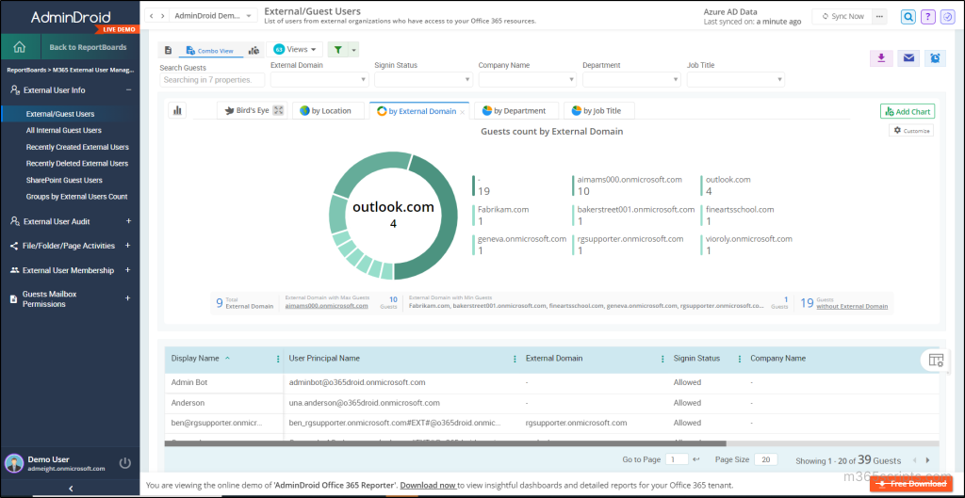Click the schedule alarm clock icon

(x=935, y=58)
